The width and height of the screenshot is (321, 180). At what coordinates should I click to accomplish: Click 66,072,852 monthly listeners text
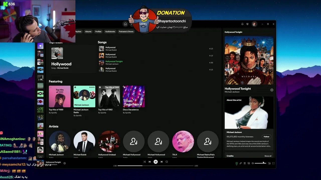(240, 137)
